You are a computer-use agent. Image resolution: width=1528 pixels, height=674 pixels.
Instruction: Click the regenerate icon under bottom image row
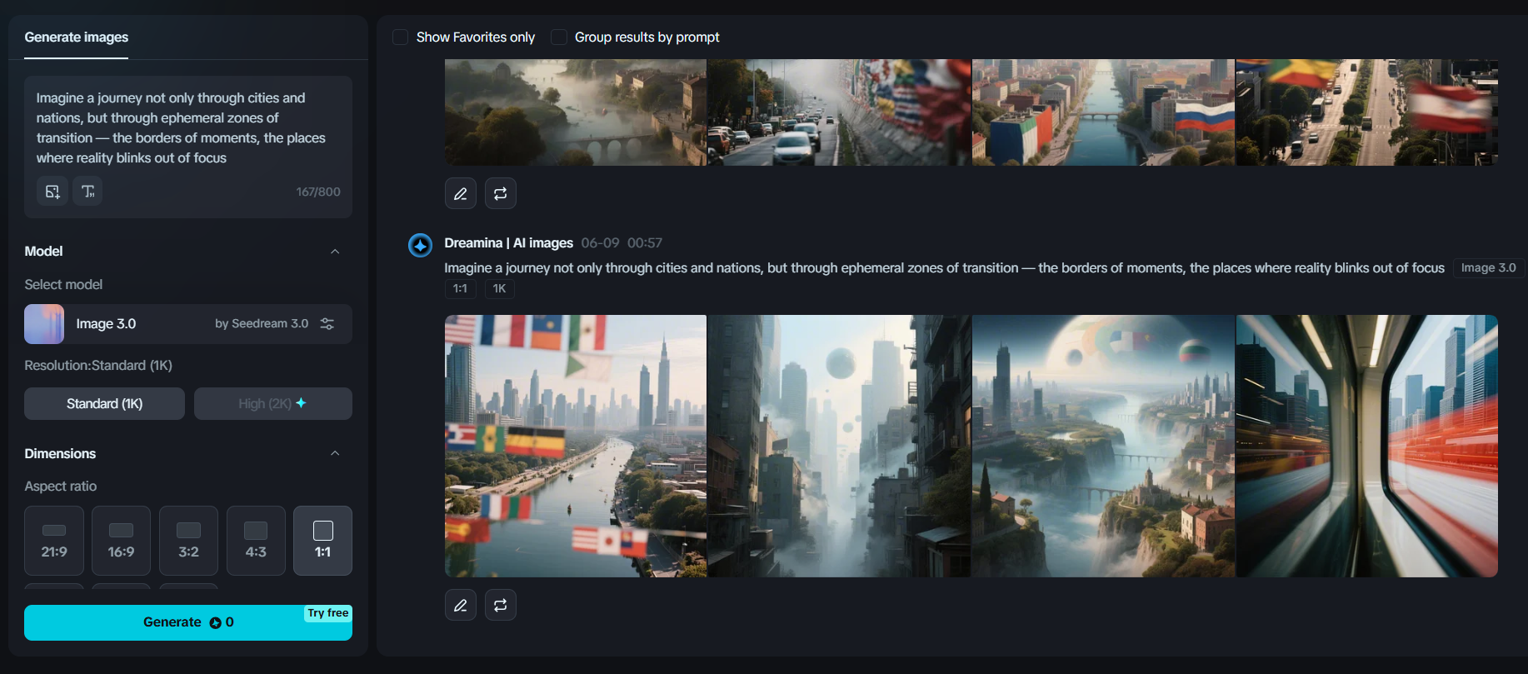coord(500,605)
